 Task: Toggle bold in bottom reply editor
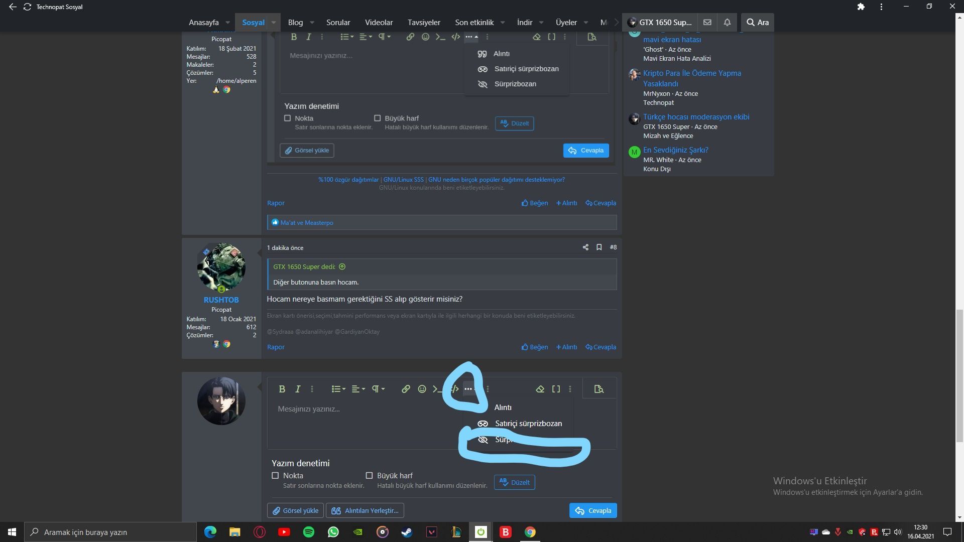(282, 389)
